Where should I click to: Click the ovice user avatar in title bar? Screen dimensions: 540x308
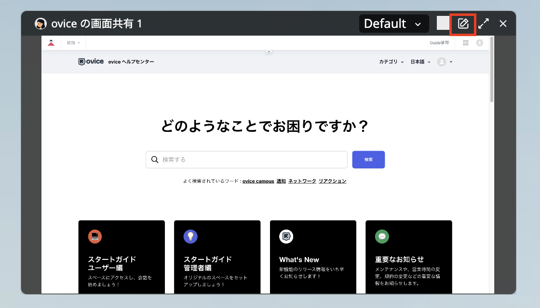click(41, 24)
